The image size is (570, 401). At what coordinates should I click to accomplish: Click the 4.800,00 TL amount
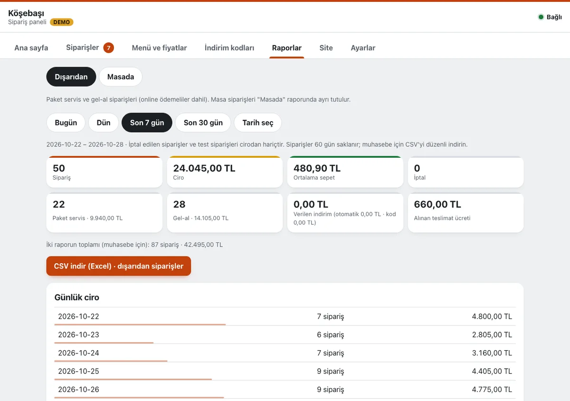[x=492, y=316]
